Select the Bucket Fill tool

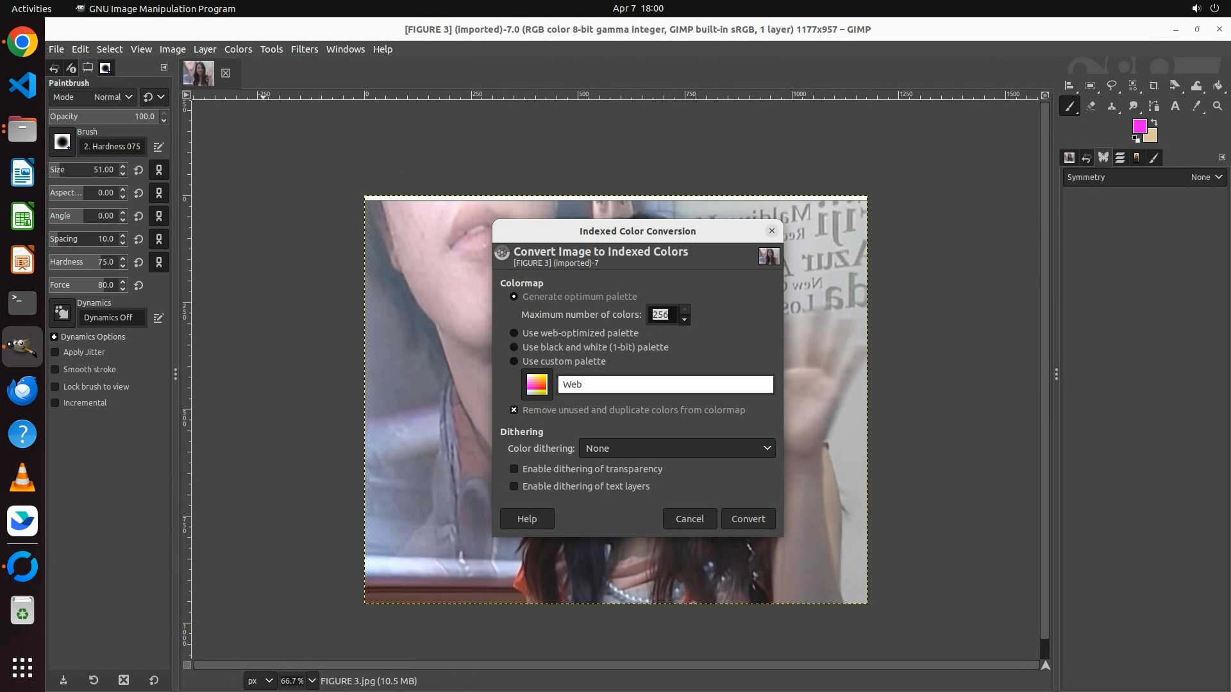click(x=1218, y=85)
